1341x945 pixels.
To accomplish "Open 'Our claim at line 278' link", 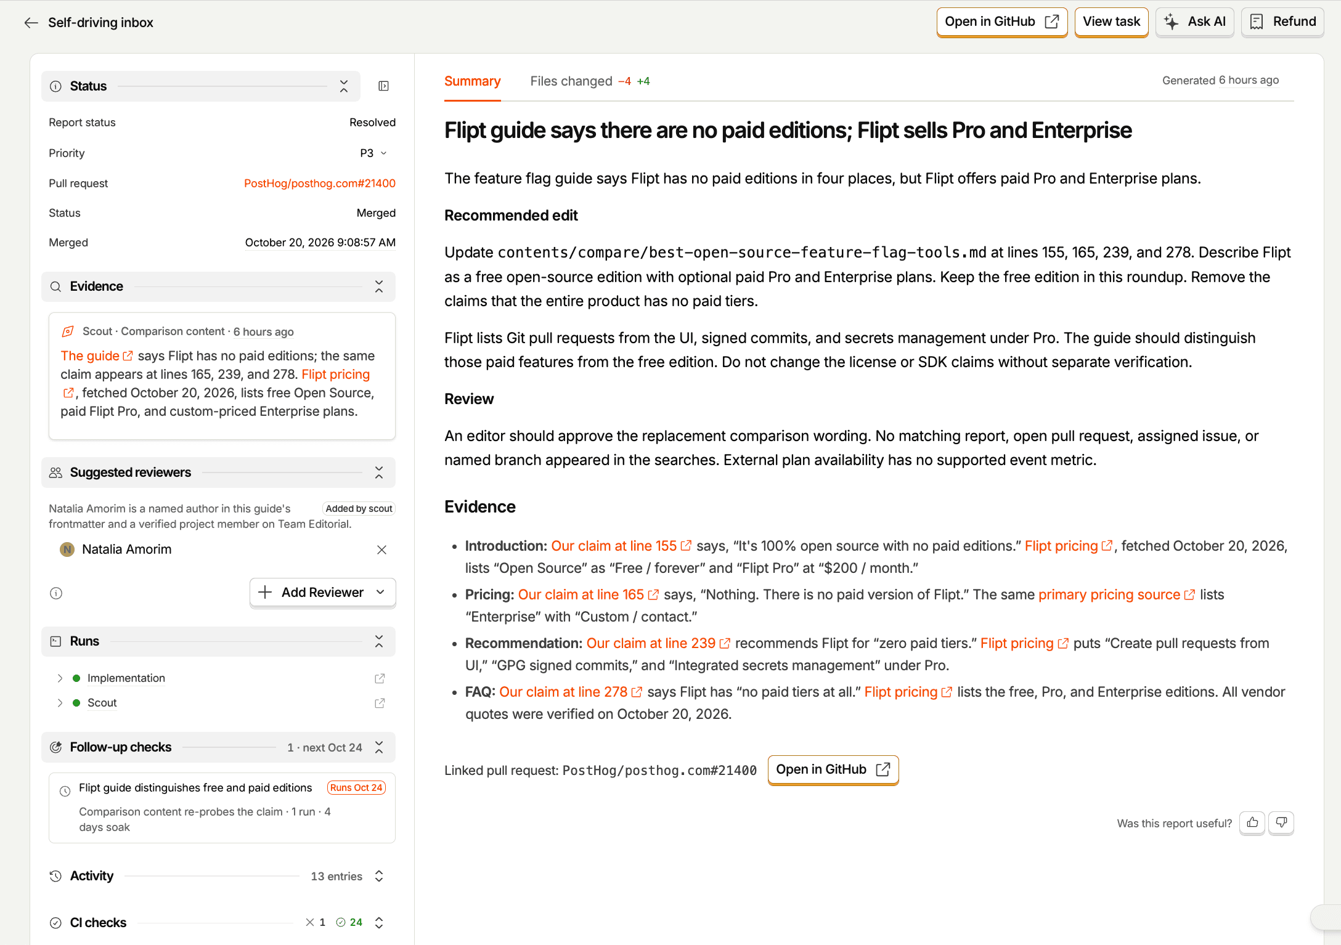I will tap(570, 692).
